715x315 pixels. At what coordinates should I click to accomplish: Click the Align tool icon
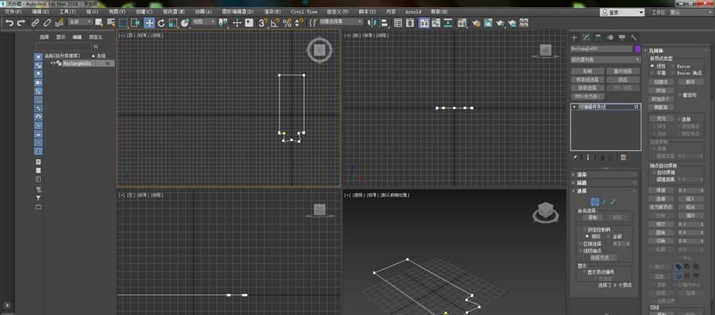tap(383, 23)
